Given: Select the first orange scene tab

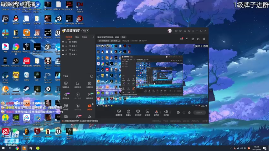Looking at the screenshot, I should pyautogui.click(x=69, y=37).
